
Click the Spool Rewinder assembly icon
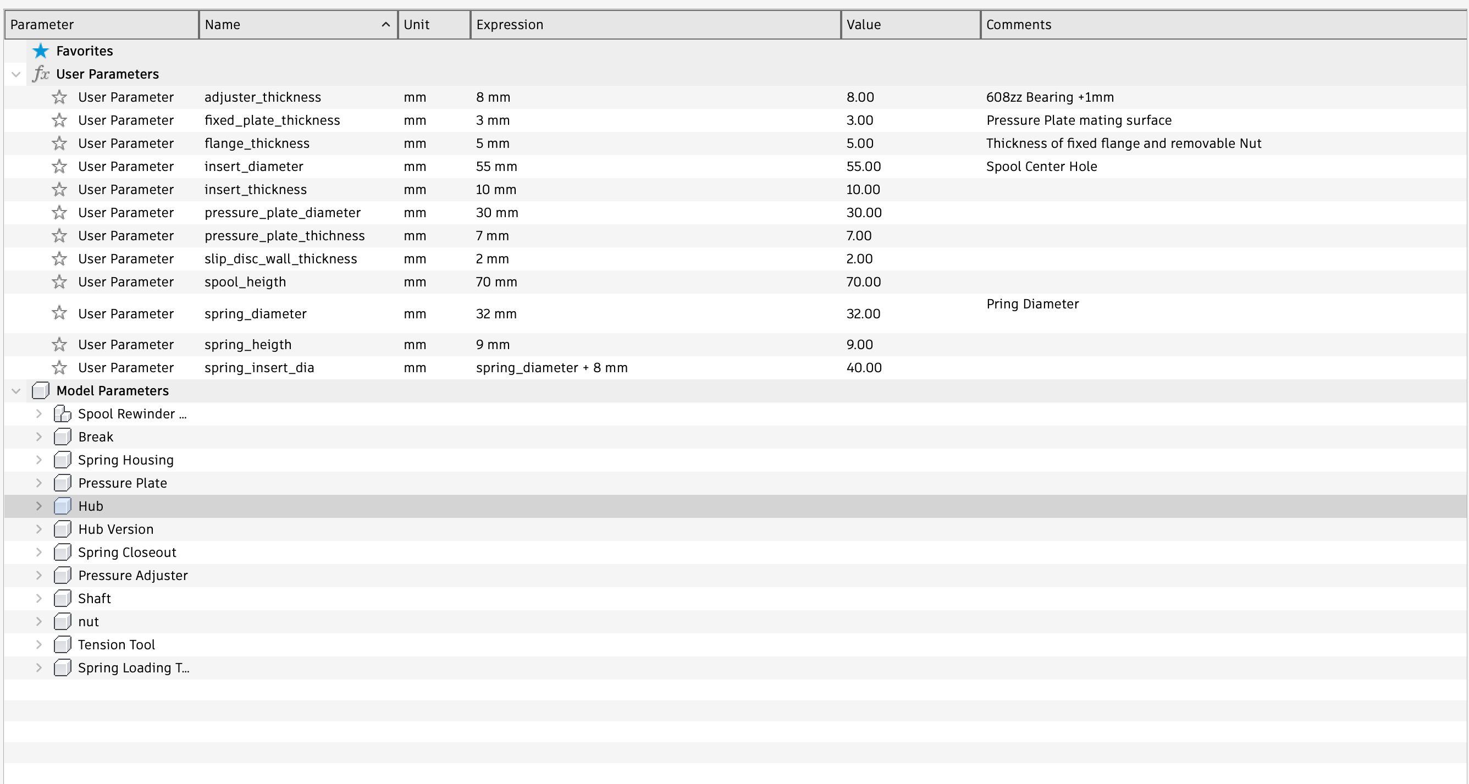[62, 414]
